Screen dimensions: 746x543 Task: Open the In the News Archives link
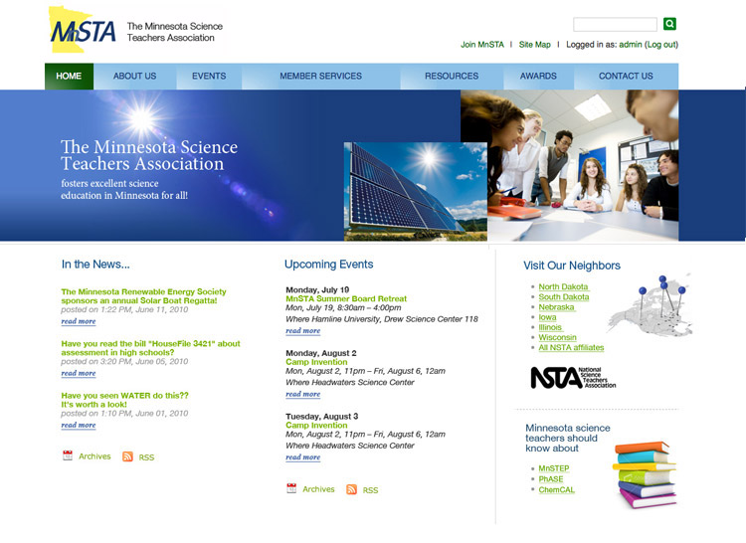click(x=94, y=456)
